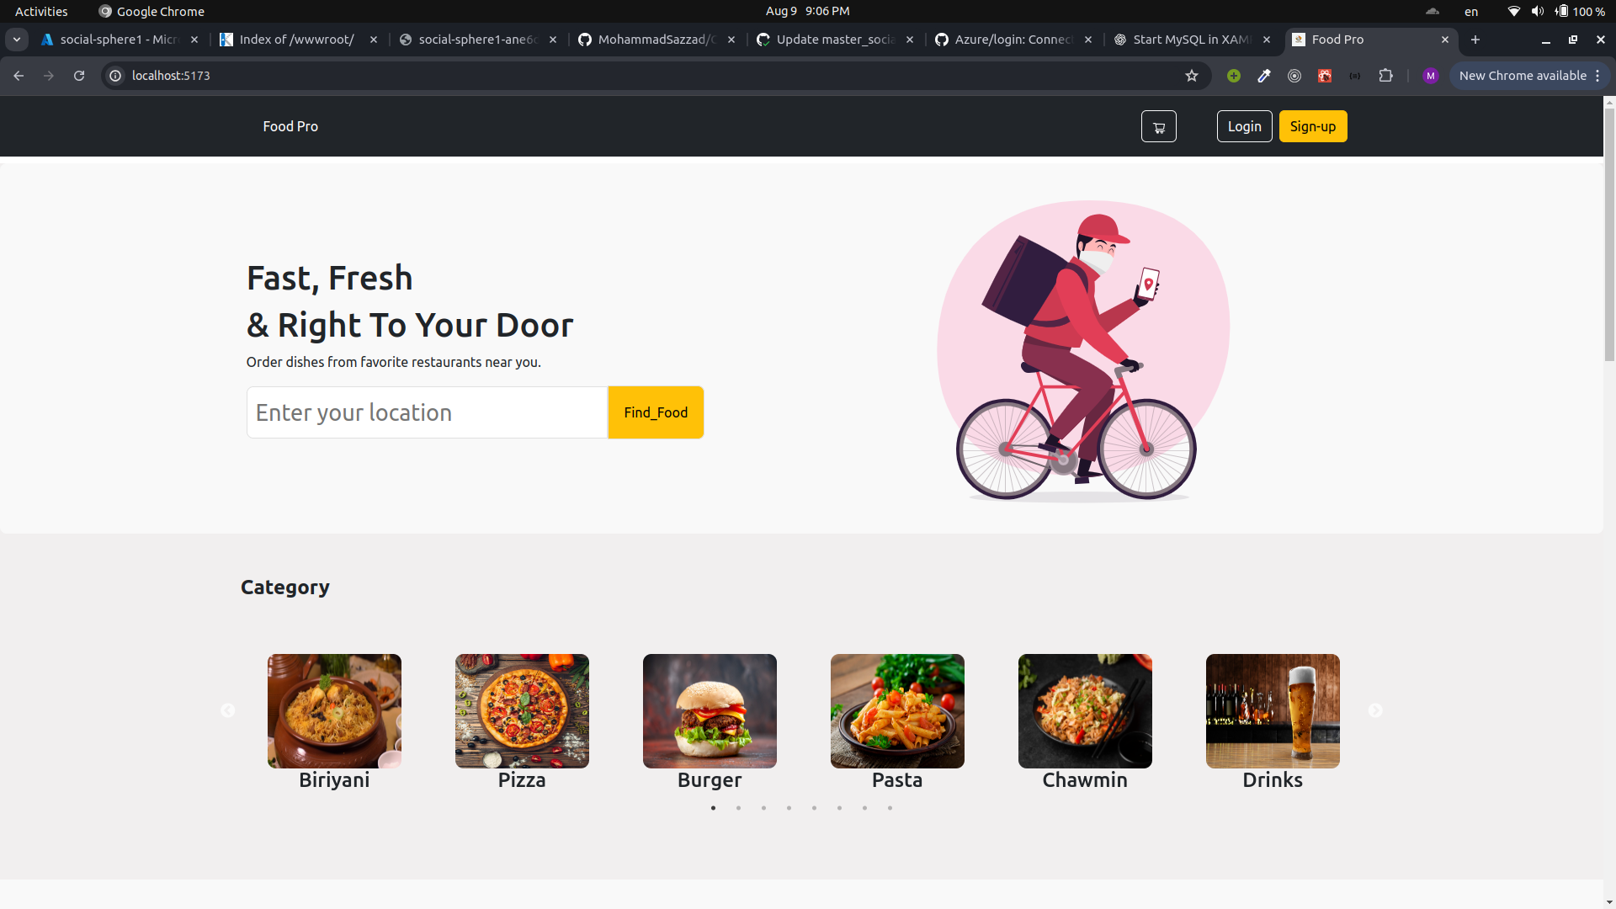Click the page vertical scrollbar thumb
Screen dimensions: 1616x909
tap(1609, 236)
